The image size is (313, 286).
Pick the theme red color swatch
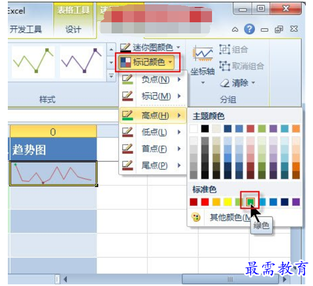click(251, 129)
